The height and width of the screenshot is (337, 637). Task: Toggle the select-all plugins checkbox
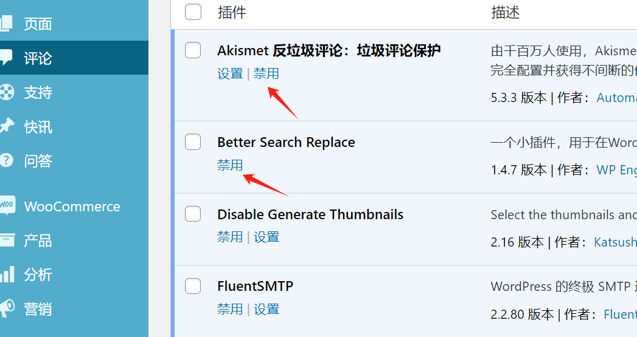[193, 12]
